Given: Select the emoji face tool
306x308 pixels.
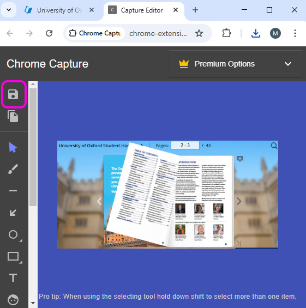Looking at the screenshot, I should [13, 300].
